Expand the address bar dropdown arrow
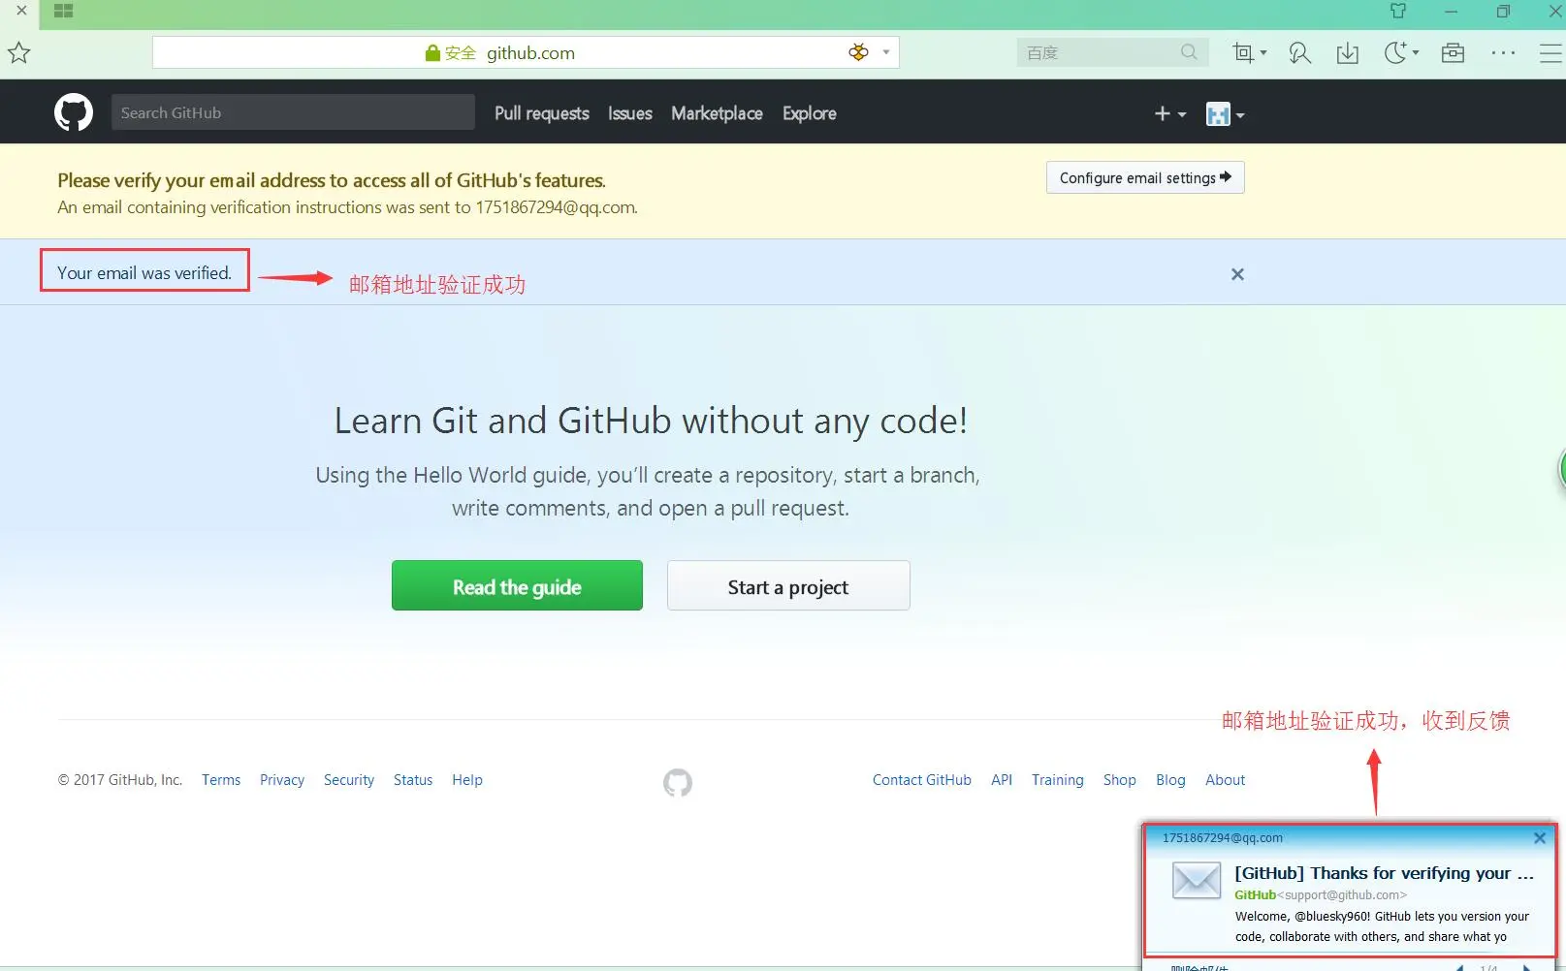Image resolution: width=1566 pixels, height=971 pixels. [886, 52]
